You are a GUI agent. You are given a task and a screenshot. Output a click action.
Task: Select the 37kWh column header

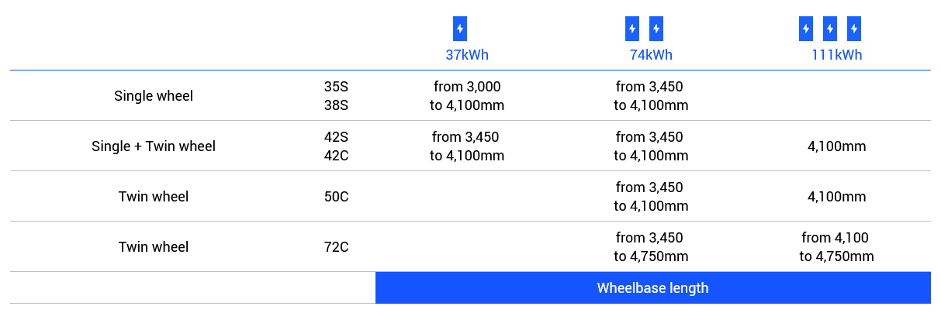coord(467,55)
